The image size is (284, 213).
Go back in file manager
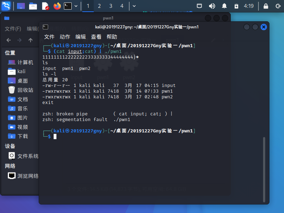[x=9, y=40]
